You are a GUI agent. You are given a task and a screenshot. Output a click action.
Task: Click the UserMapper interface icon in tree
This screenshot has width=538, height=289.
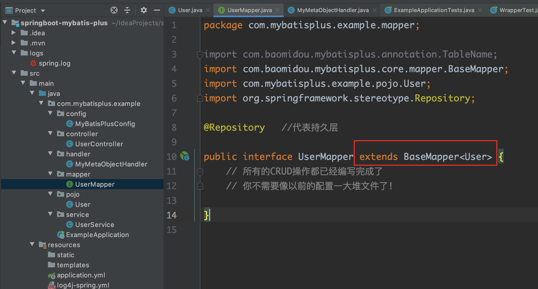coord(70,184)
